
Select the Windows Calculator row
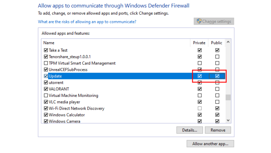[x=67, y=115]
